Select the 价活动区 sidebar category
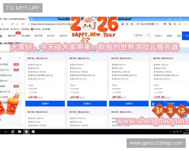 coord(4,64)
